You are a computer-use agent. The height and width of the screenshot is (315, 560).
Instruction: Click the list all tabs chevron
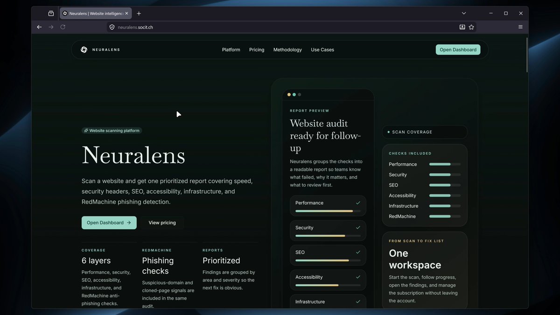click(464, 14)
